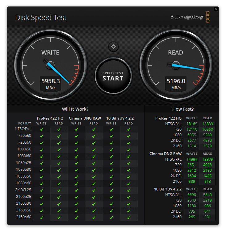
Task: Click 2160p25 10 Bit YUV read checkmark
Action: coord(129,197)
